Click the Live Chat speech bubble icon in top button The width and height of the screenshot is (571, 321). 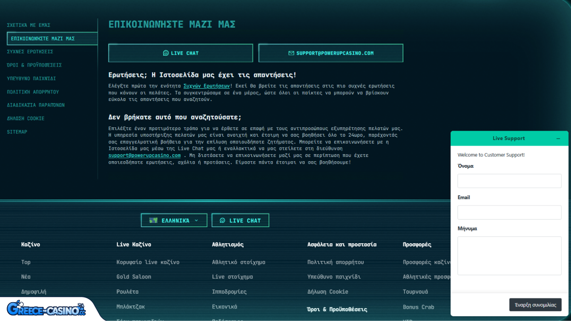(x=166, y=53)
